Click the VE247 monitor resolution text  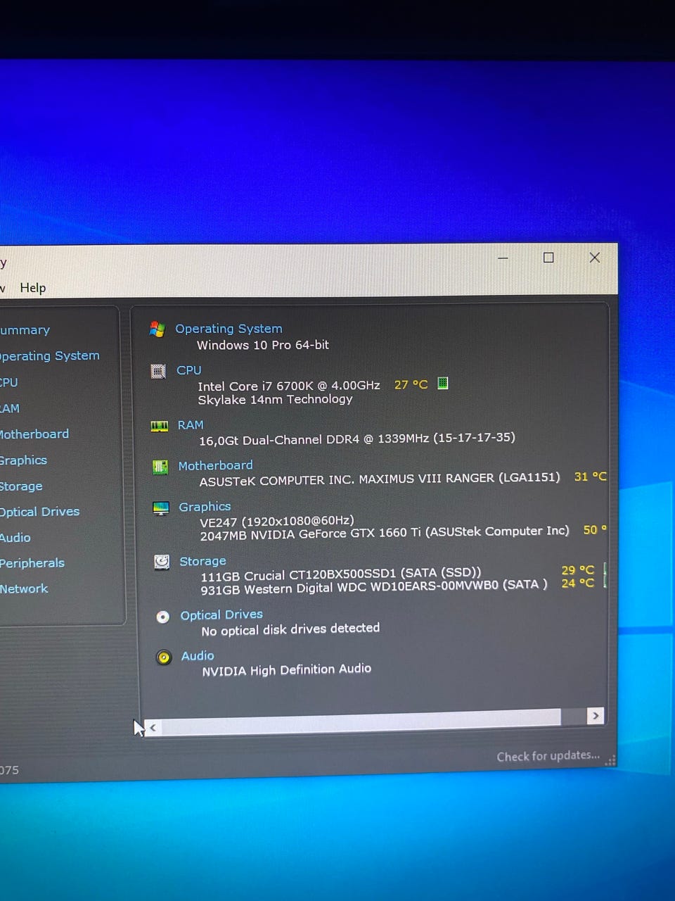276,522
